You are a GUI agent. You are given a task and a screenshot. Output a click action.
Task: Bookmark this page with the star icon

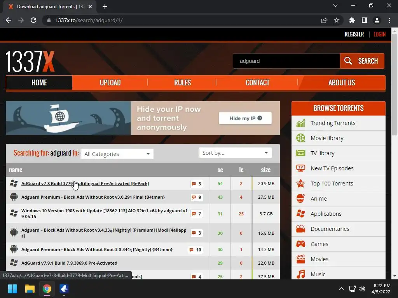pyautogui.click(x=337, y=20)
